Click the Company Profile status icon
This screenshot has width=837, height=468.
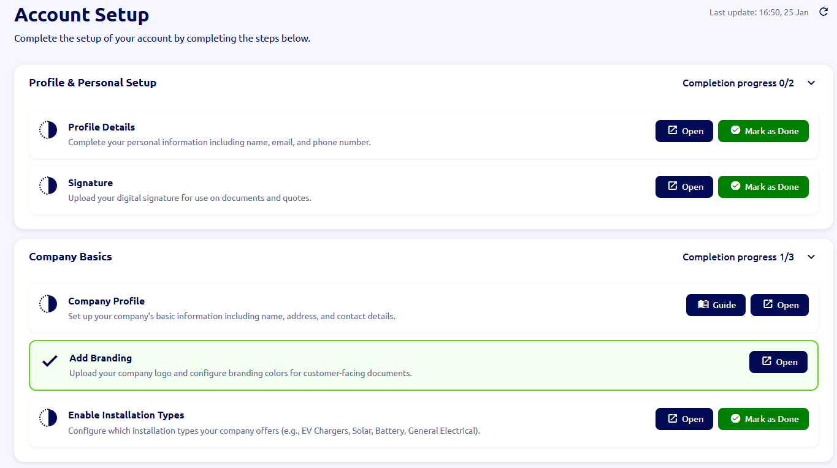point(48,304)
